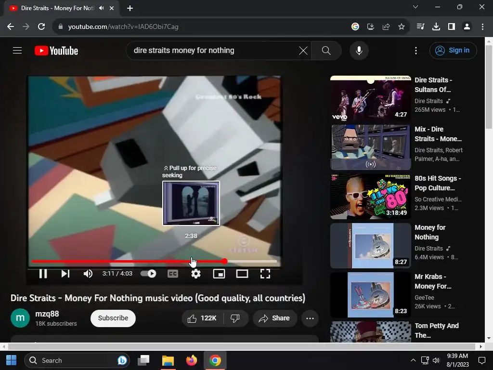This screenshot has width=493, height=370.
Task: Like the video (122K)
Action: click(202, 318)
